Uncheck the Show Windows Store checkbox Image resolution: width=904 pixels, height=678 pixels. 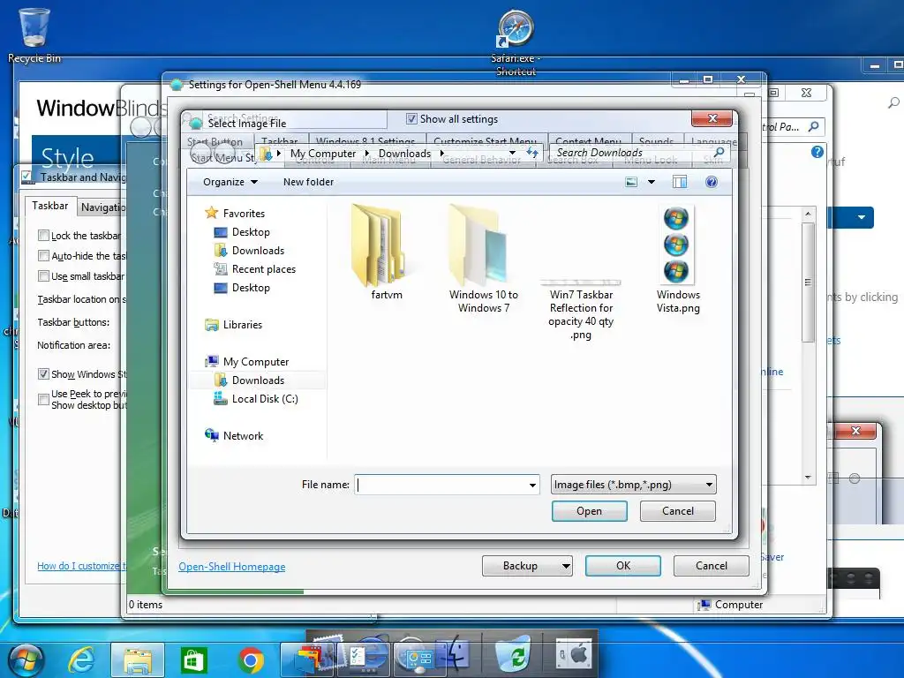tap(43, 373)
